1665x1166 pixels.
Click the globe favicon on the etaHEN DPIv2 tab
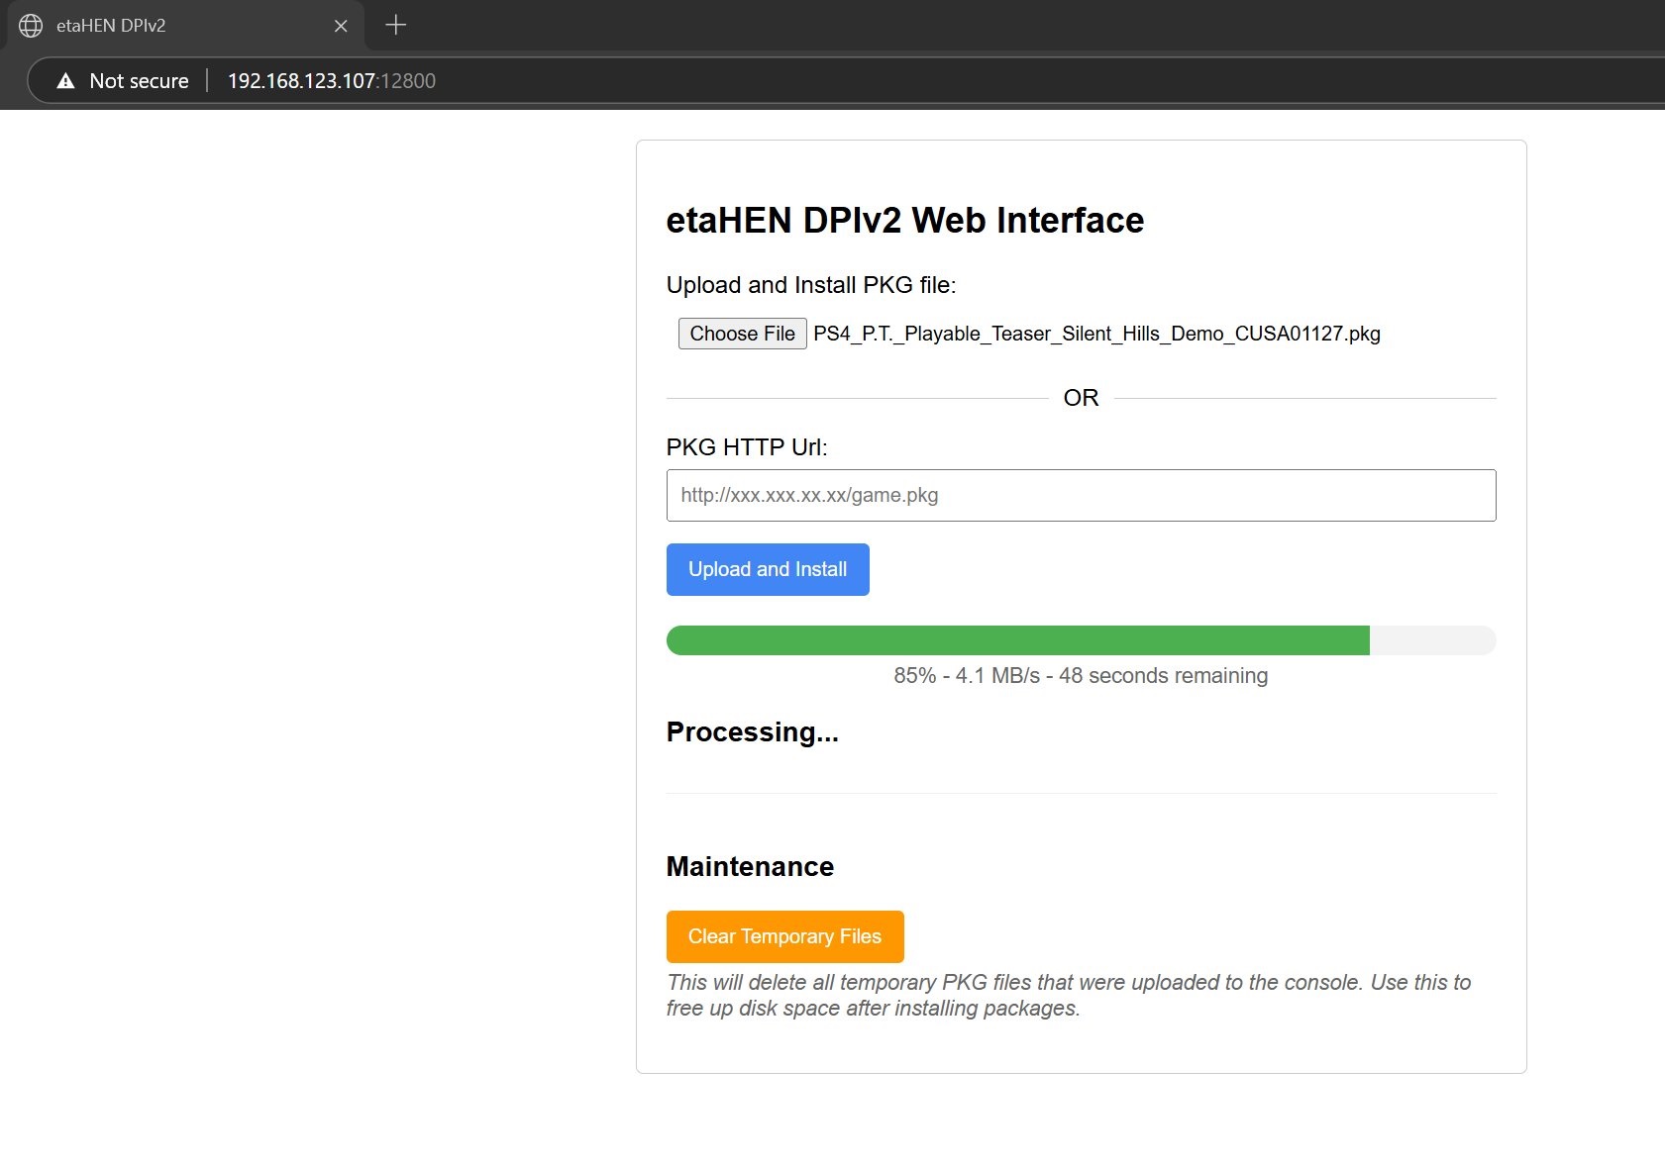31,26
